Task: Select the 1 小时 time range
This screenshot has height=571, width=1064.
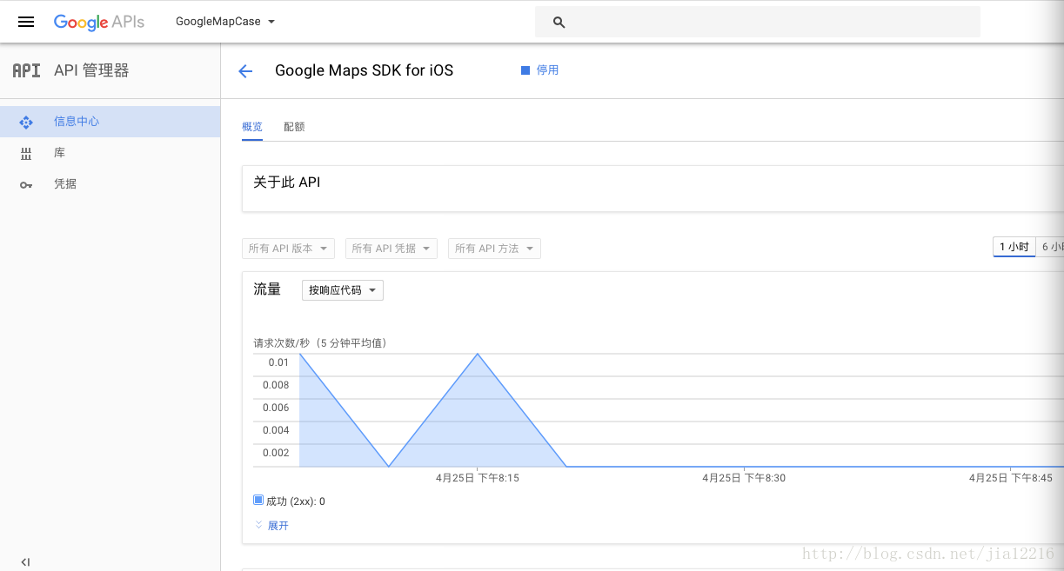Action: (x=1014, y=247)
